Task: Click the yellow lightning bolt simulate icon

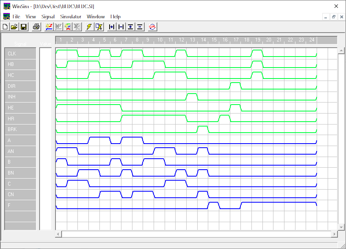Action: (89, 27)
